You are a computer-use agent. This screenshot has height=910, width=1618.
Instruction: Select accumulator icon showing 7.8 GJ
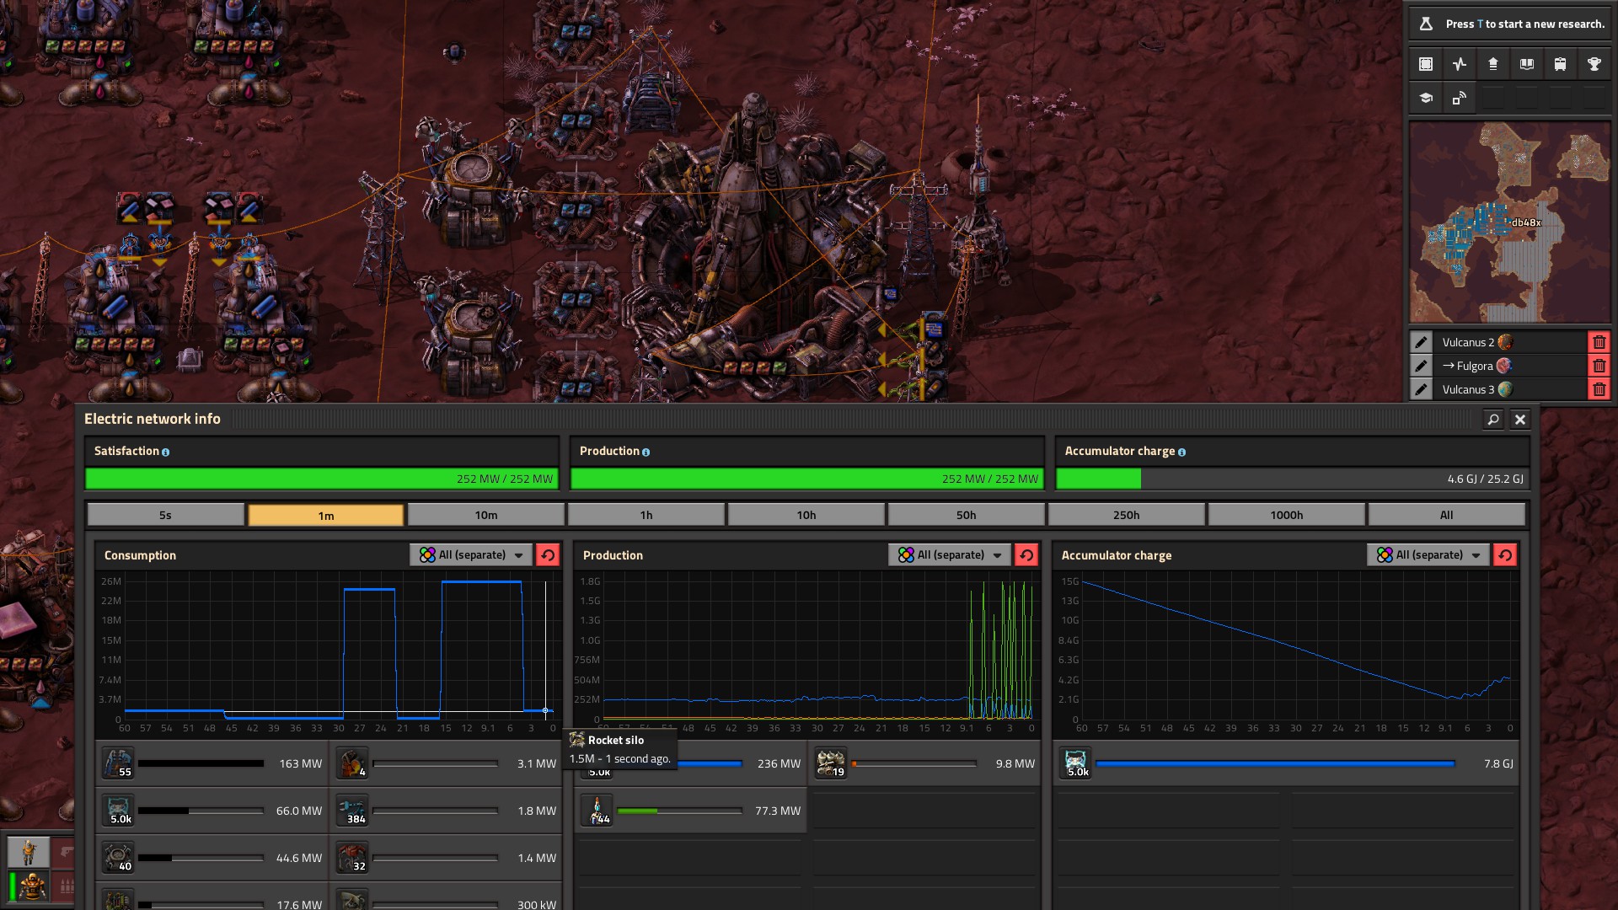pos(1075,763)
